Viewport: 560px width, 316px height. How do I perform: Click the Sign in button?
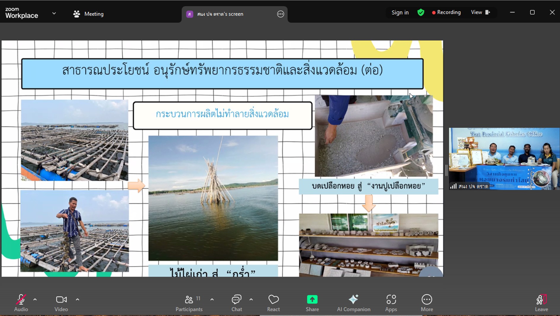pos(400,12)
